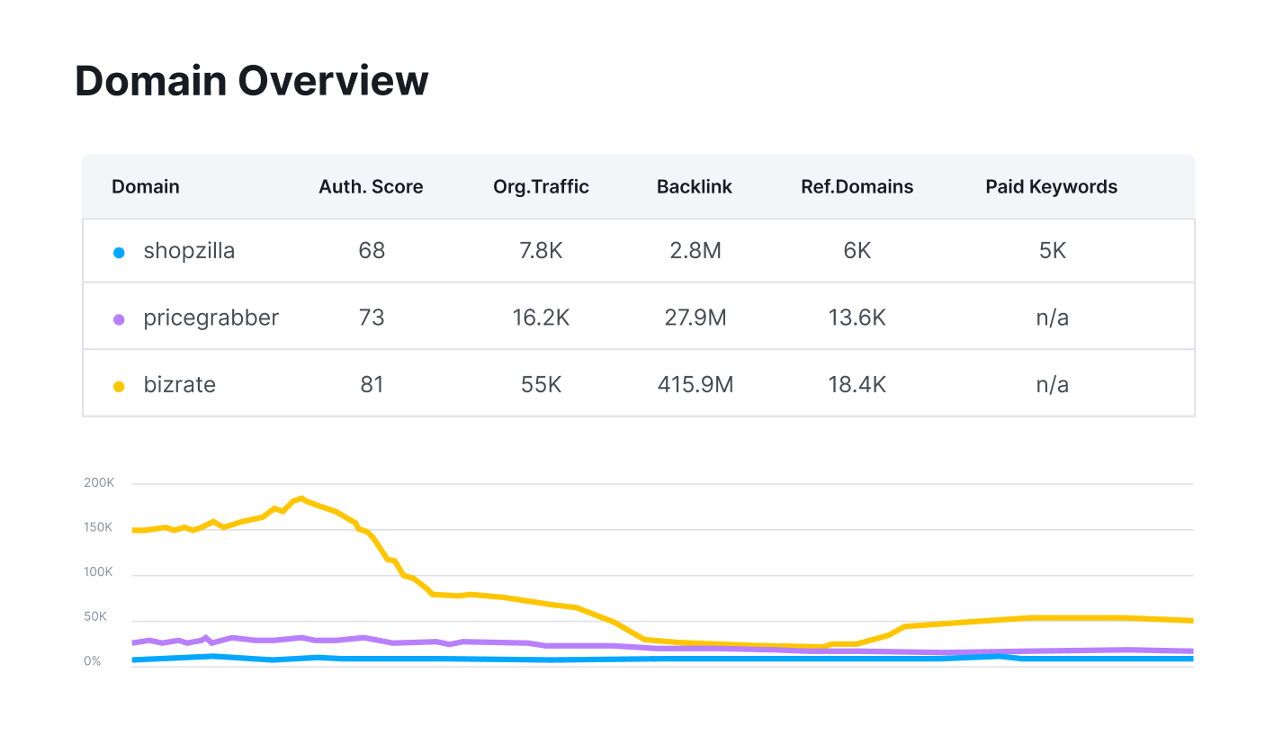Click shopzilla's 5K paid keywords value
This screenshot has width=1274, height=745.
[x=1052, y=251]
